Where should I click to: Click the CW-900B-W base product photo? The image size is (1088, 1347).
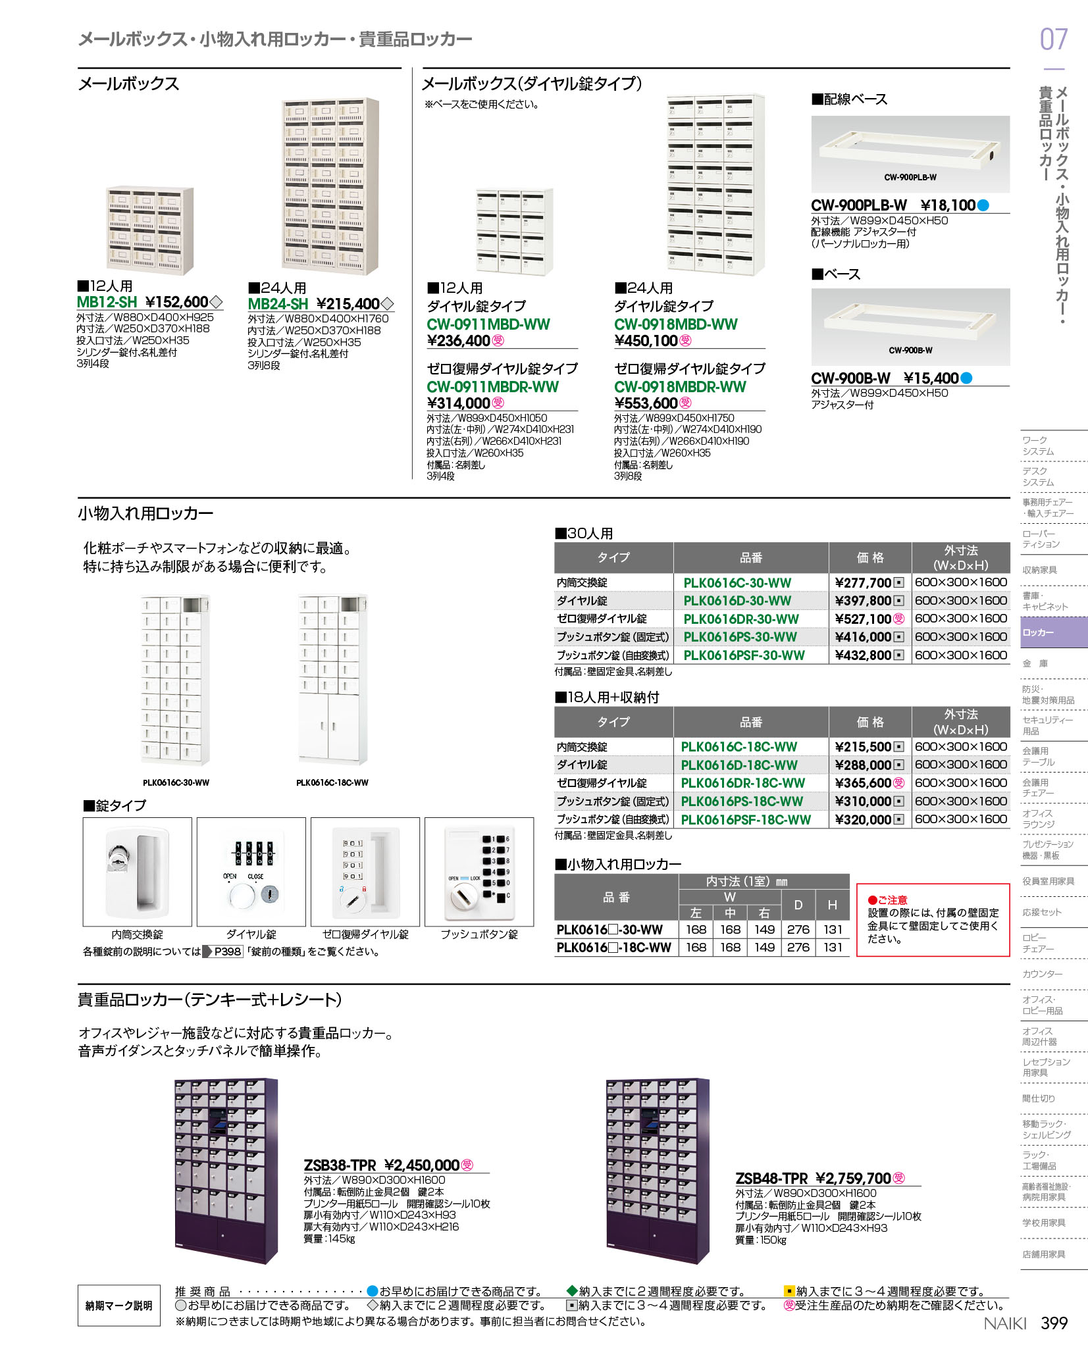point(910,326)
